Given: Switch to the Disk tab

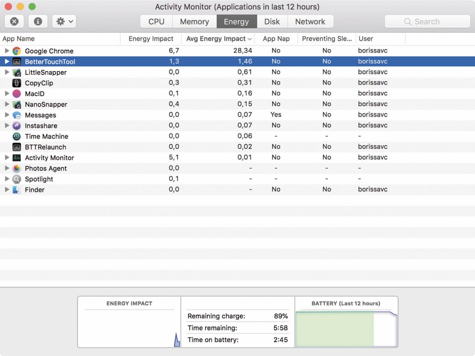Looking at the screenshot, I should 272,22.
